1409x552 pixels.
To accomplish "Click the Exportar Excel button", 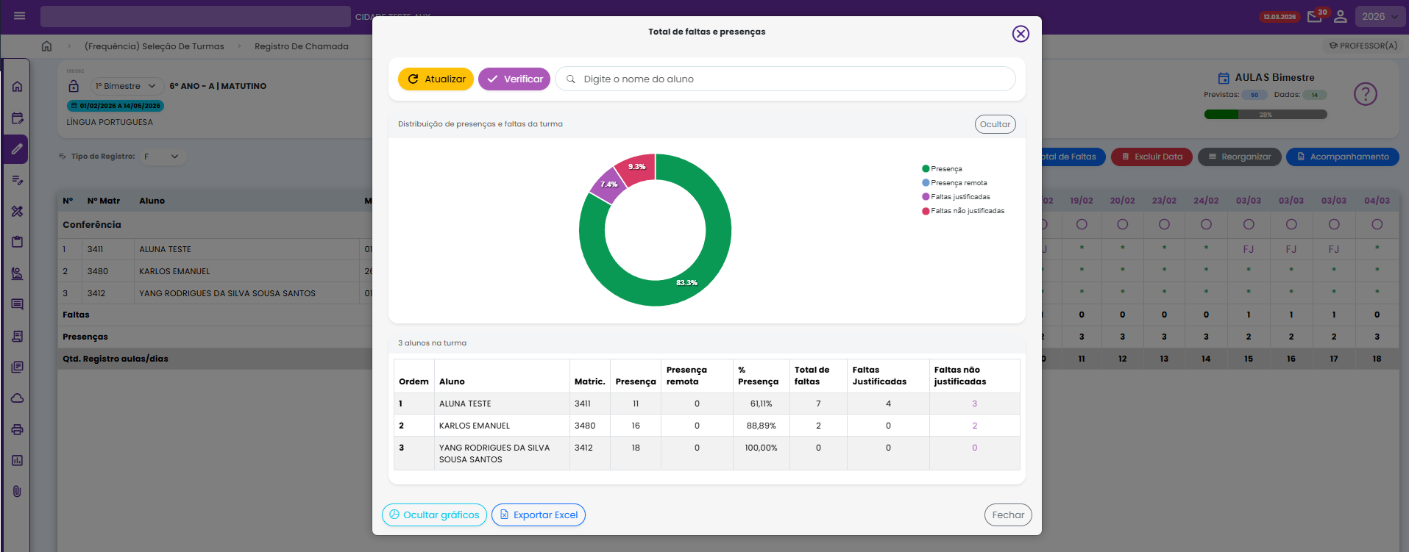I will point(538,515).
